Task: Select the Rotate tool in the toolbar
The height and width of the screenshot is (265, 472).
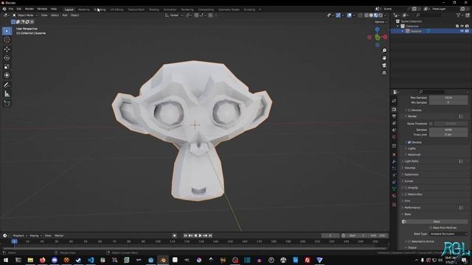Action: pos(7,57)
